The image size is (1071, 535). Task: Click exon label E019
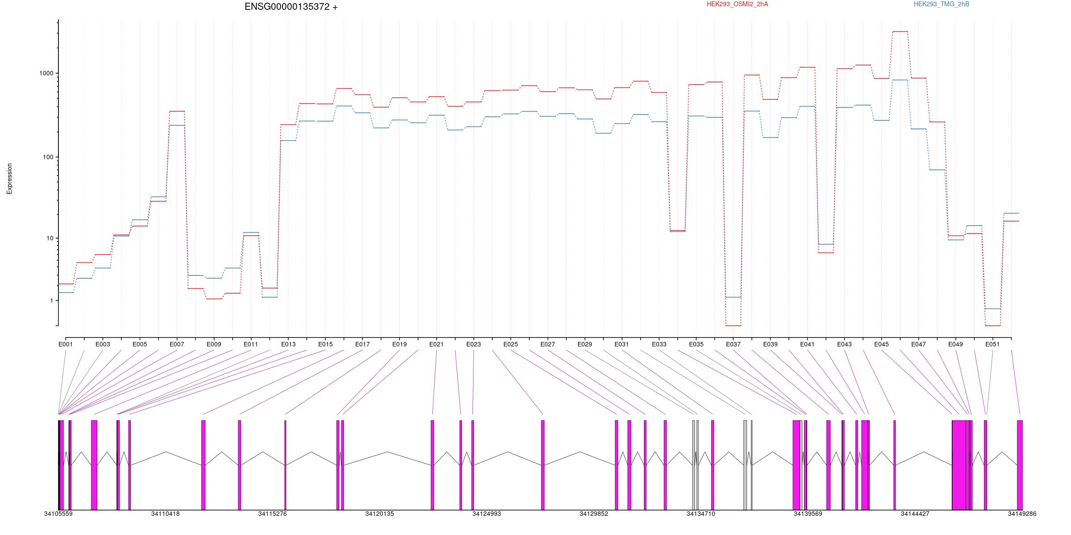pos(399,344)
